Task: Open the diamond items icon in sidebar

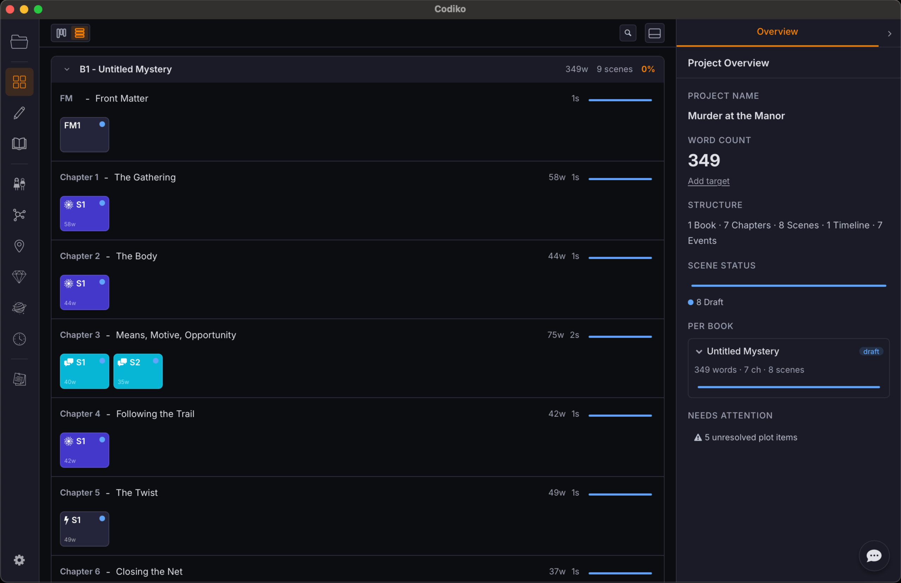Action: click(19, 277)
